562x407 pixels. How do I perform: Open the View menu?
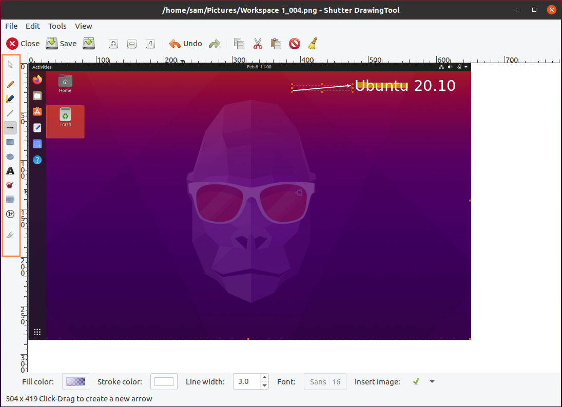(84, 26)
